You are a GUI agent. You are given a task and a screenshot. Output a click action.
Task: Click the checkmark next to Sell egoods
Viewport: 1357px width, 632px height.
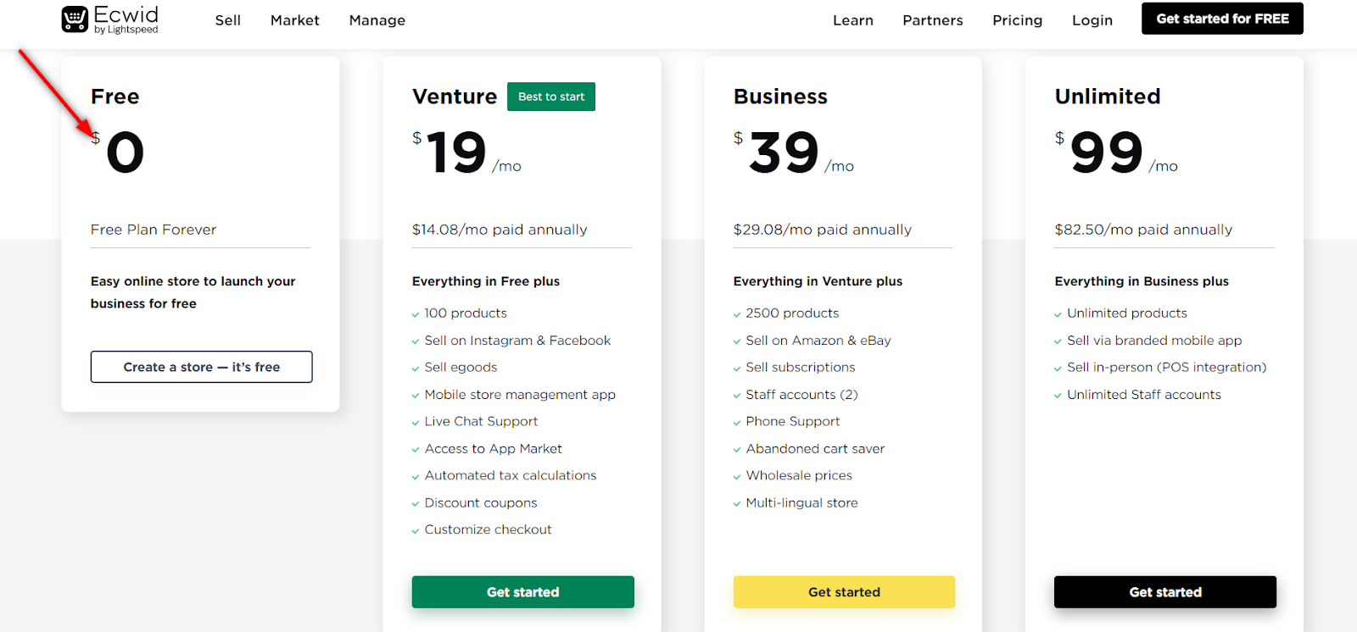point(416,367)
